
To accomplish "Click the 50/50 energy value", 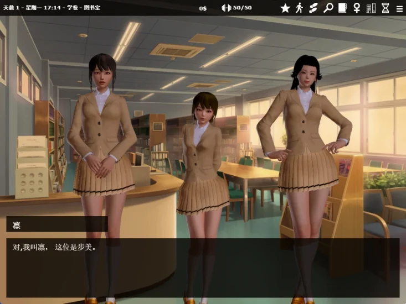I will tap(243, 8).
